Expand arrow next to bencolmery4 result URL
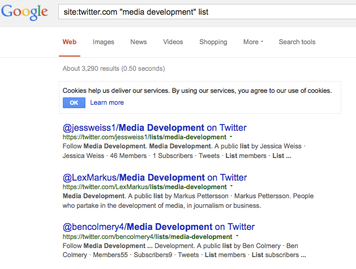The width and height of the screenshot is (356, 269). 237,236
